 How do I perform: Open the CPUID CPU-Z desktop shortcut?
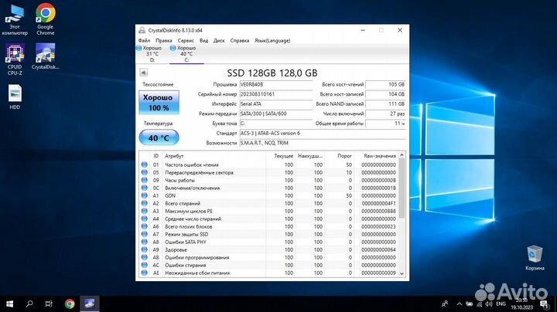tap(15, 59)
